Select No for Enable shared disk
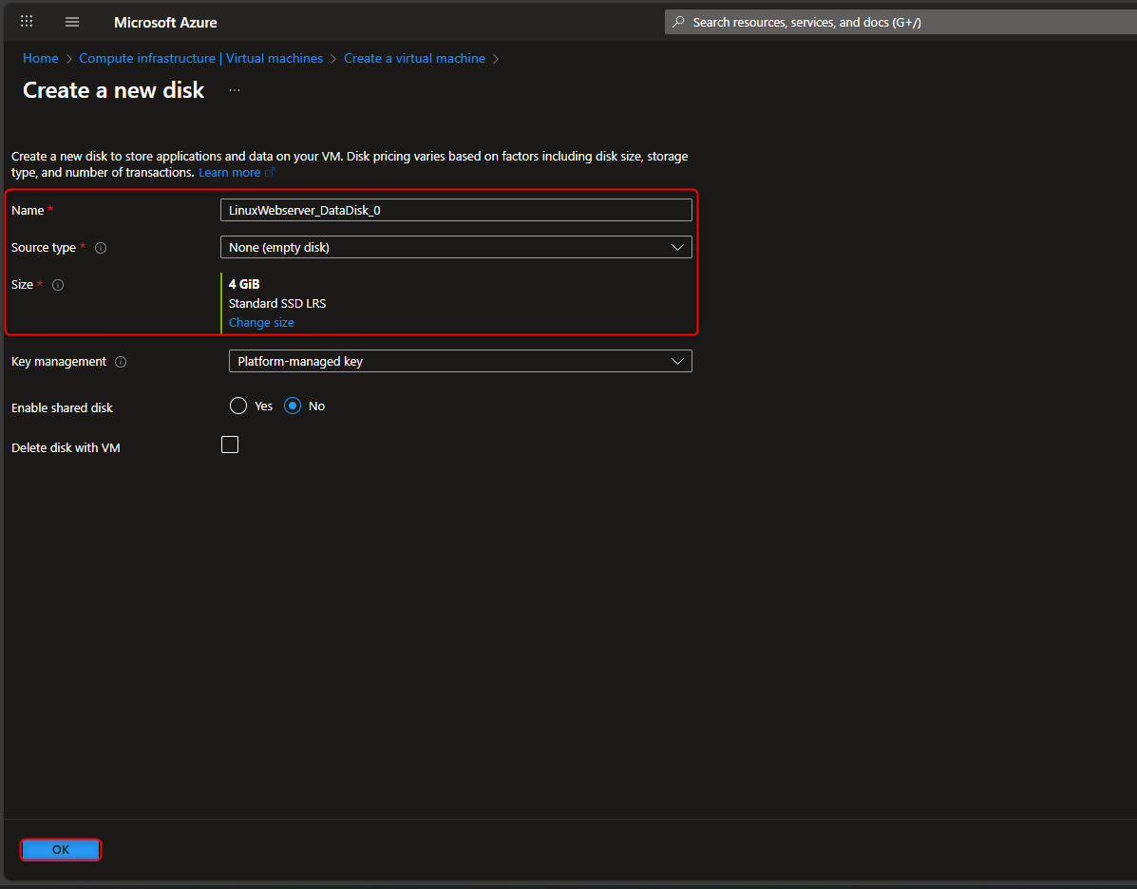 click(293, 406)
